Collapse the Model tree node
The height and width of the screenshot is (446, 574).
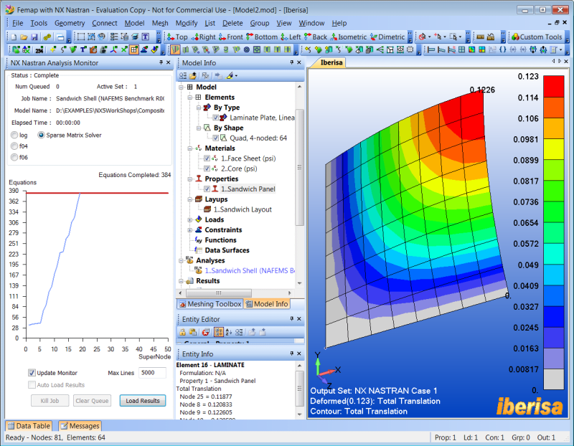point(181,87)
